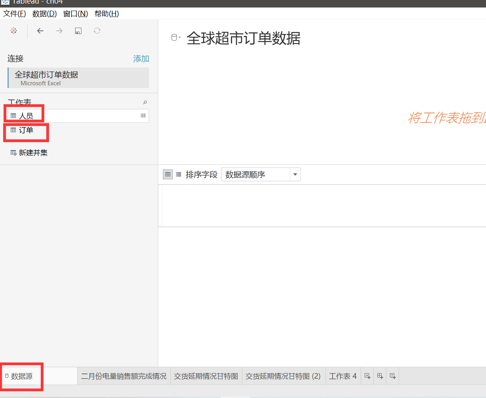486x398 pixels.
Task: Click the 全球超市订单数据 data source title
Action: coord(244,38)
